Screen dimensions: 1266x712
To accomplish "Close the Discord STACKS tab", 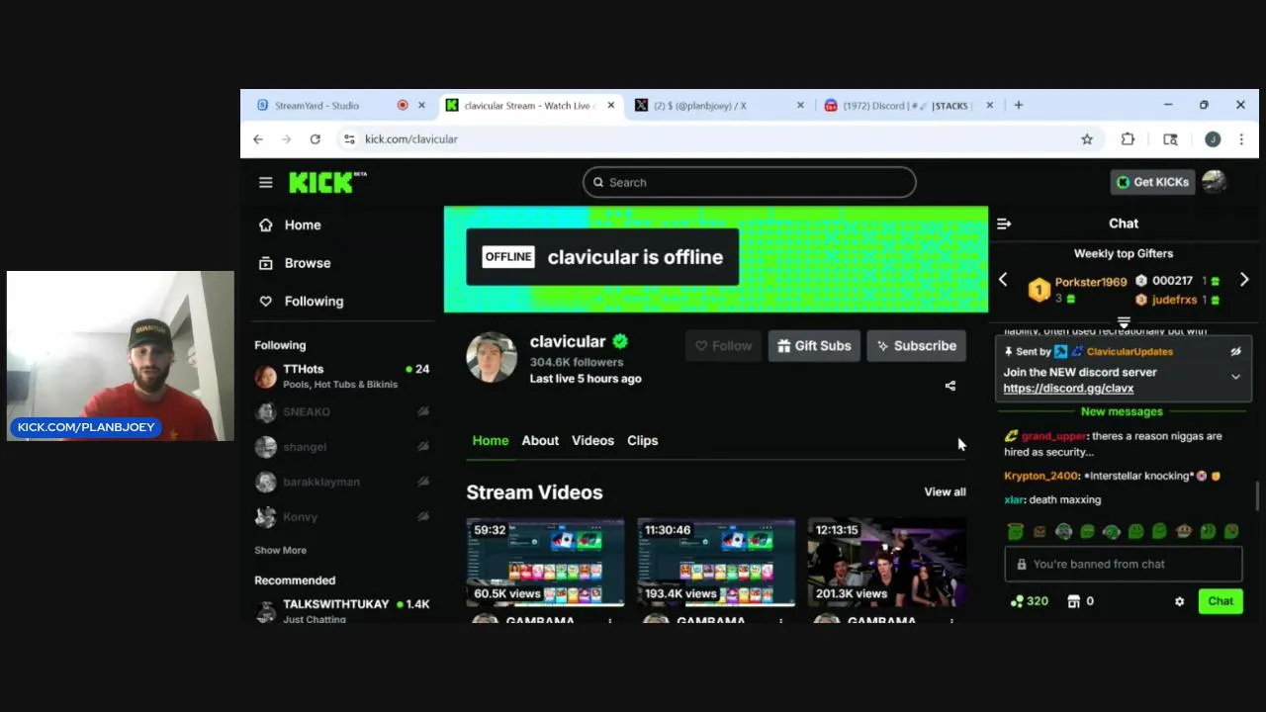I will [989, 105].
